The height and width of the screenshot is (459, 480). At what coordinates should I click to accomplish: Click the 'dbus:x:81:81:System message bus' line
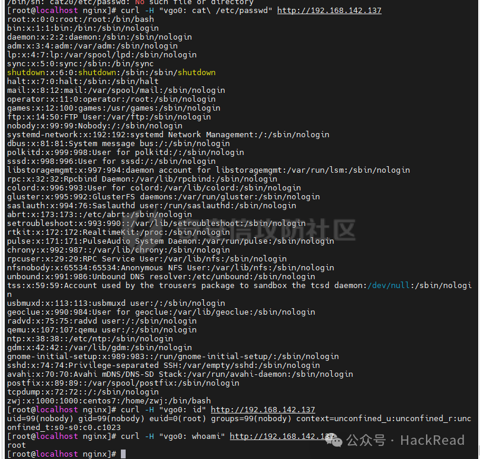[x=119, y=143]
